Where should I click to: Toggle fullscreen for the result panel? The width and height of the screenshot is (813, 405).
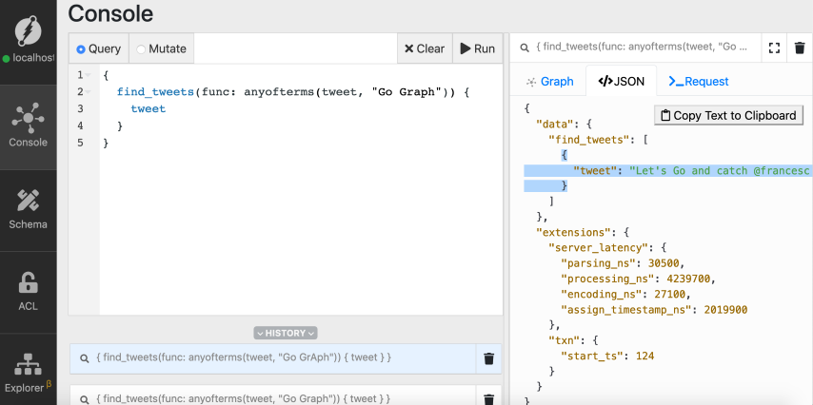pyautogui.click(x=774, y=48)
